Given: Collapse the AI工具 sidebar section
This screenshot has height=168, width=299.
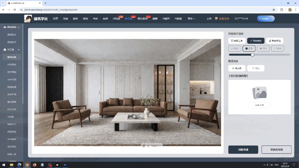Looking at the screenshot, I should (19, 50).
